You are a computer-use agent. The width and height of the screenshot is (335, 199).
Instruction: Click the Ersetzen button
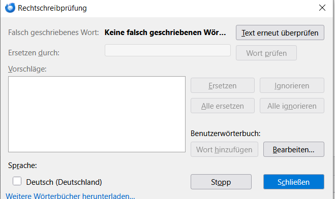pos(223,85)
